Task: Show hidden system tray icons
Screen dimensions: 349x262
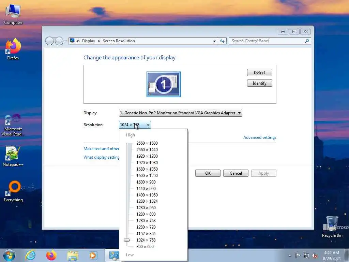Action: pyautogui.click(x=290, y=256)
